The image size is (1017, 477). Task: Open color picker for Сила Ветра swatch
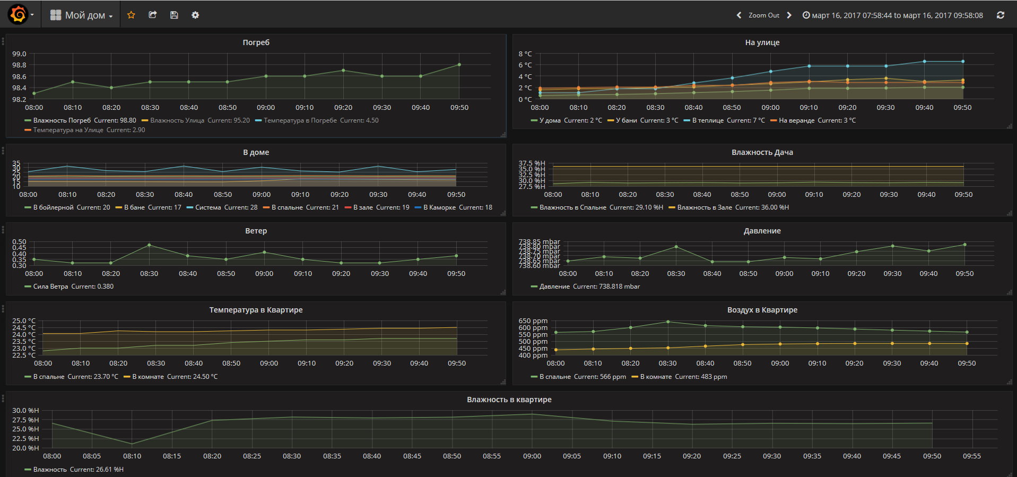tap(28, 287)
